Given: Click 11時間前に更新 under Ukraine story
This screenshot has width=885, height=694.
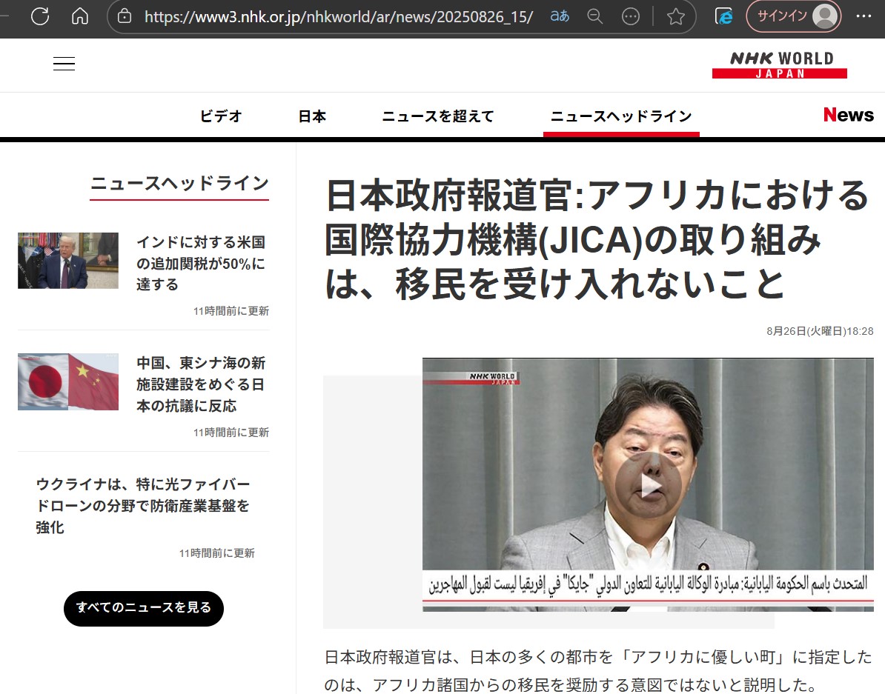Looking at the screenshot, I should pos(216,553).
